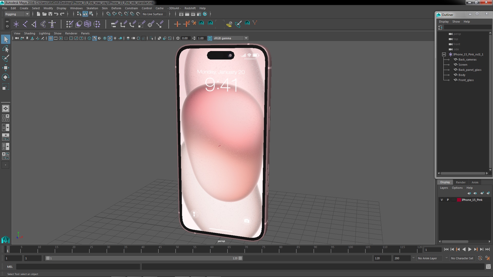Click the Paint Selection tool
The height and width of the screenshot is (277, 493).
click(5, 58)
